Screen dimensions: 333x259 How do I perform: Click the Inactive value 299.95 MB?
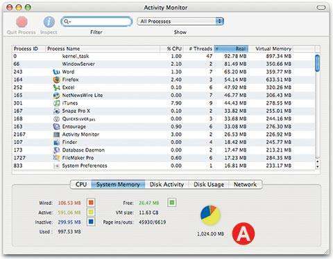(69, 222)
